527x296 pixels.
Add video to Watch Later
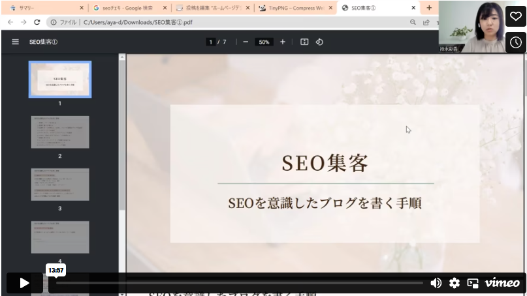515,42
